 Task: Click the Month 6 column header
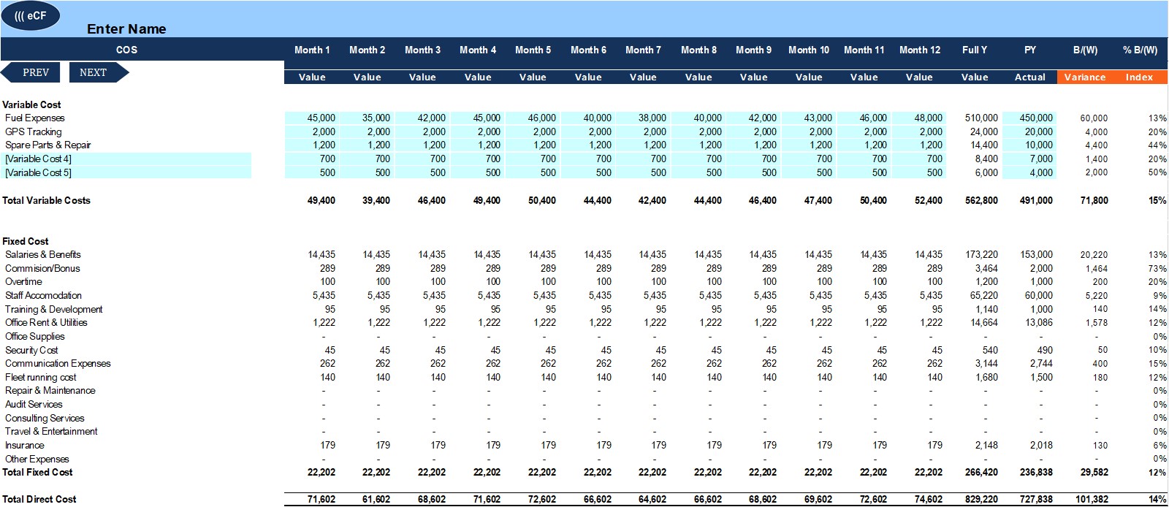click(x=588, y=50)
